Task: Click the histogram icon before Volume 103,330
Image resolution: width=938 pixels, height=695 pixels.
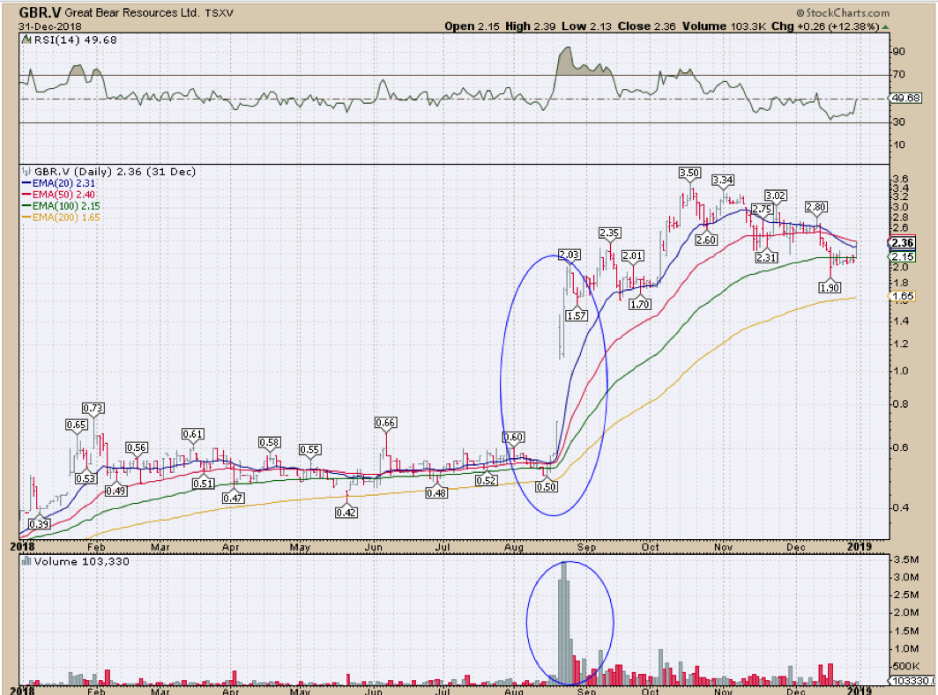Action: [26, 561]
